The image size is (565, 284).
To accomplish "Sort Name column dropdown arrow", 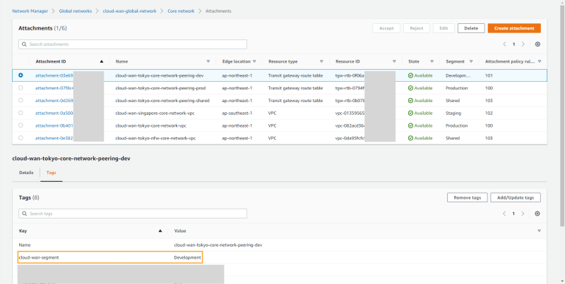I will (x=208, y=61).
